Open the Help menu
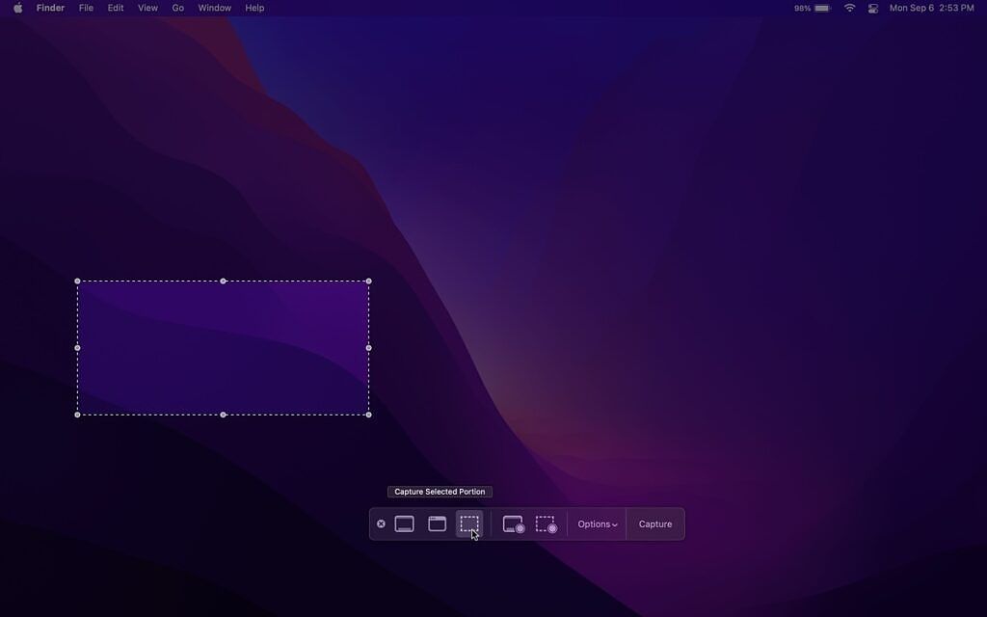Screen dimensions: 987x617 click(x=253, y=8)
